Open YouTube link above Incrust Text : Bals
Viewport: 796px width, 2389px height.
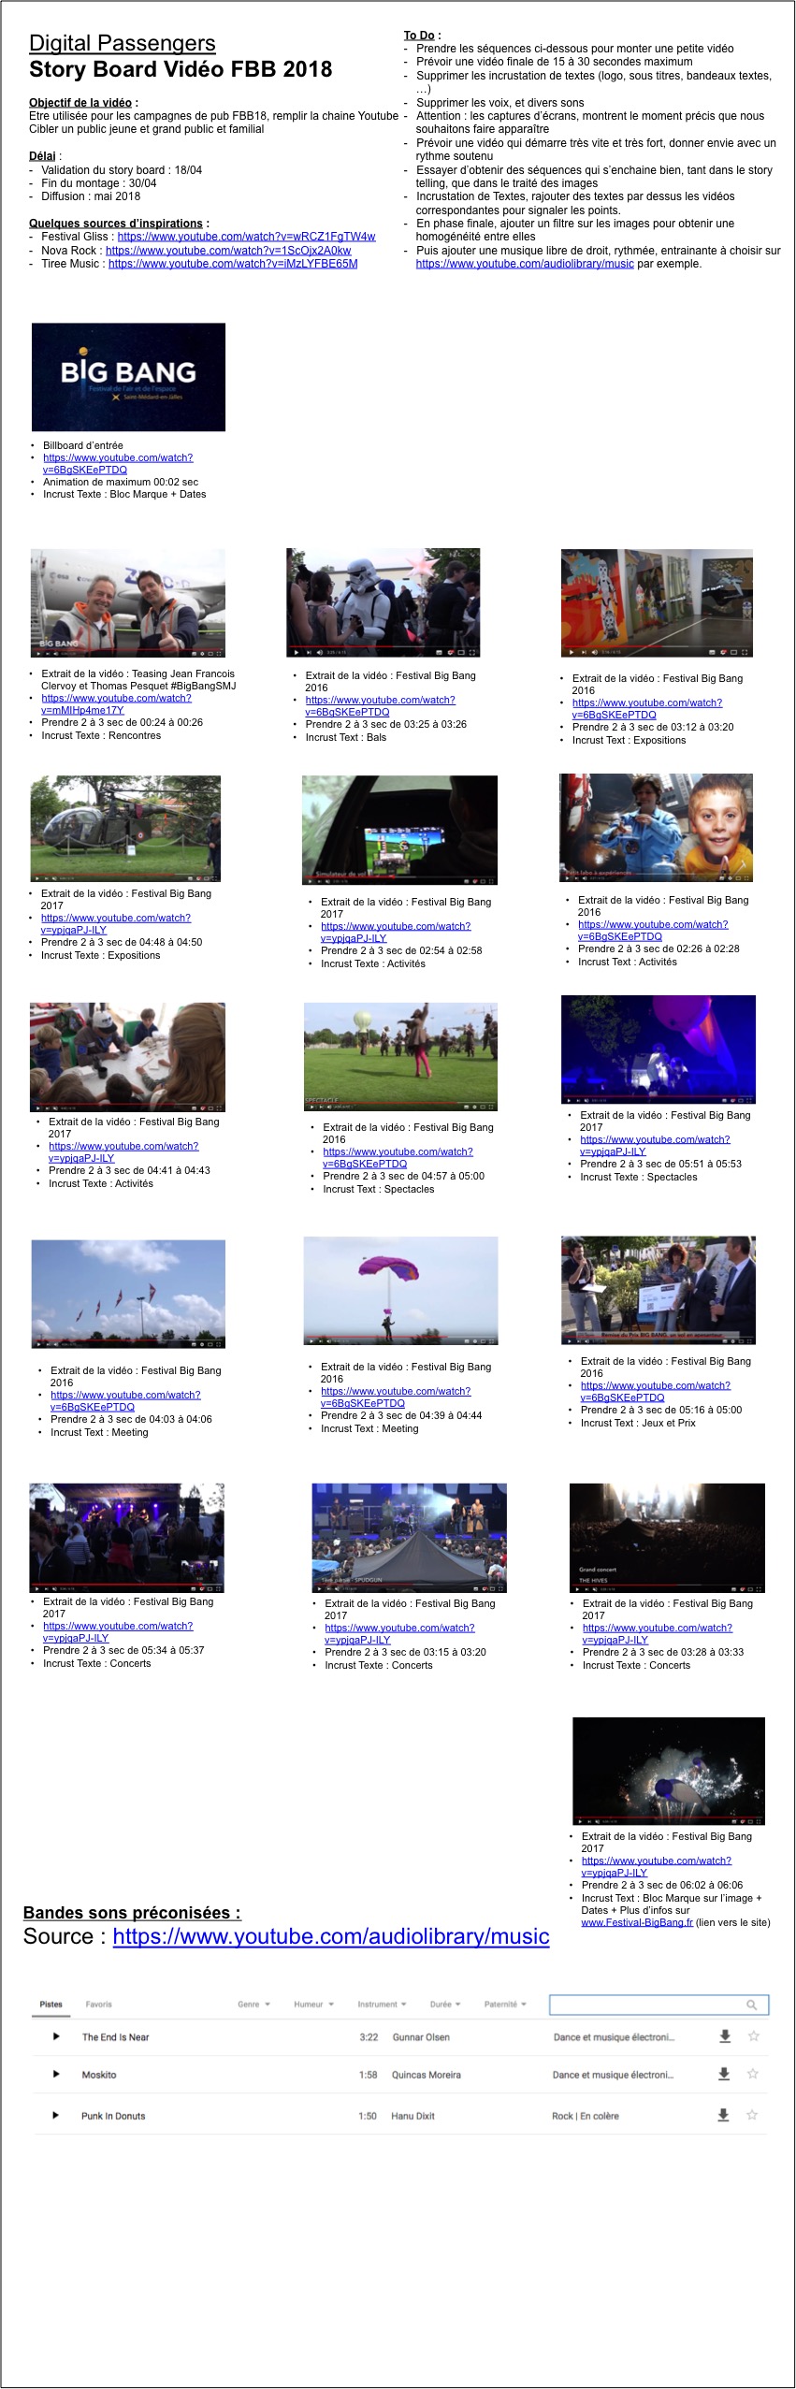[380, 706]
